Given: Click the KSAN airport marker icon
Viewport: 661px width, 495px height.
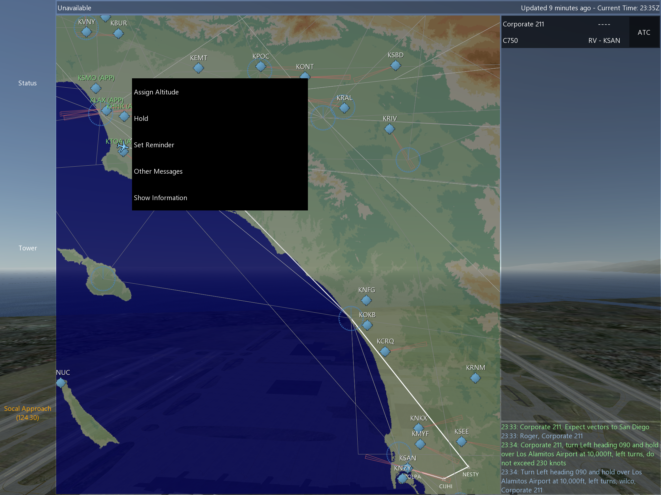Looking at the screenshot, I should coord(408,467).
